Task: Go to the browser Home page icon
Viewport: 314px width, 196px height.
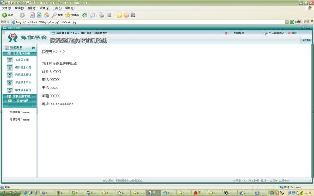Action: [x=46, y=15]
